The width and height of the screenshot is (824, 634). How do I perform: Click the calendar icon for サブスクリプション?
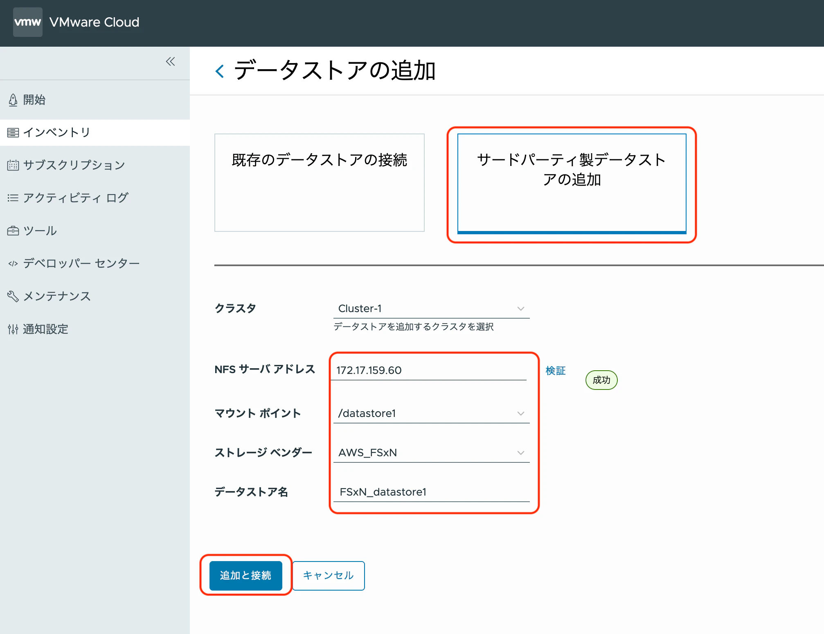(13, 165)
